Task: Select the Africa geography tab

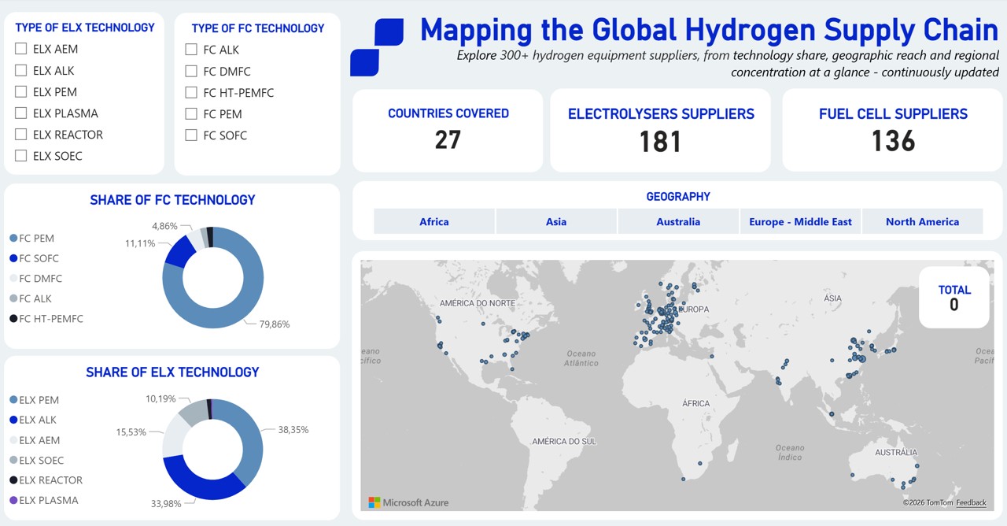Action: 434,222
